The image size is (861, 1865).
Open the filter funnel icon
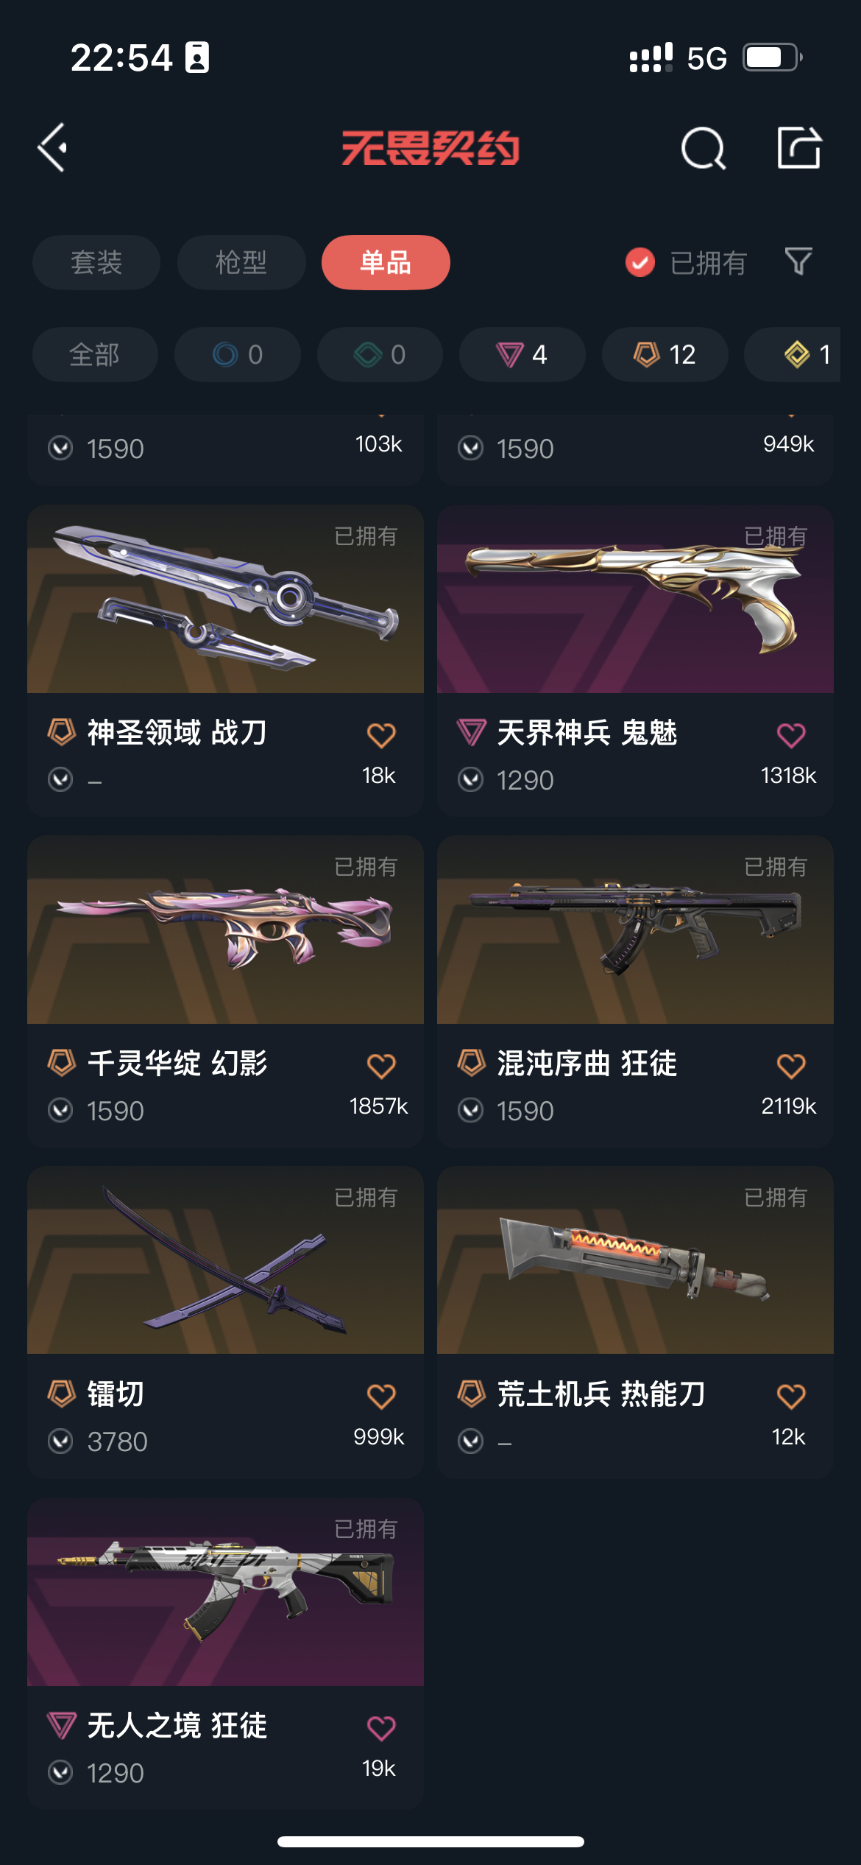pyautogui.click(x=798, y=261)
